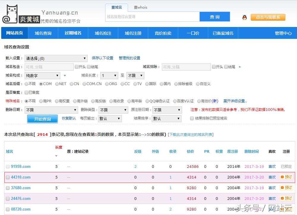Enable the 开头 checkbox after 域名包含

77,67
